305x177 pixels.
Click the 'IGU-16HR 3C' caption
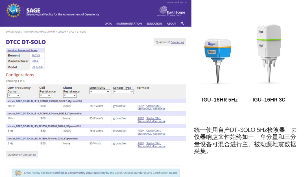click(269, 100)
